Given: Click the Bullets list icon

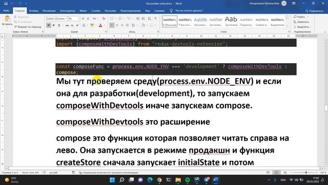Looking at the screenshot, I should tap(112, 18).
